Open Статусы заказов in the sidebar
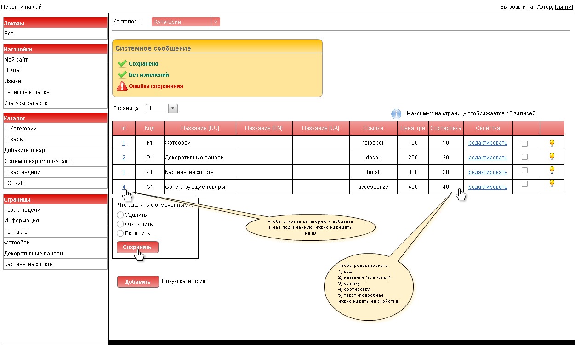Image resolution: width=575 pixels, height=345 pixels. [55, 103]
